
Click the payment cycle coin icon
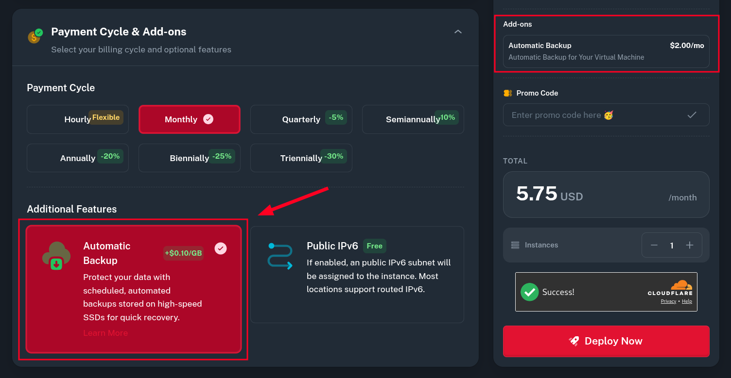coord(35,36)
